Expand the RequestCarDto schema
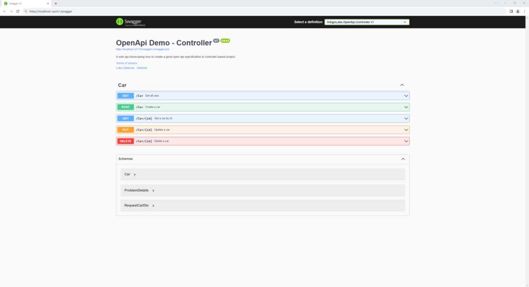The height and width of the screenshot is (287, 529). 139,205
